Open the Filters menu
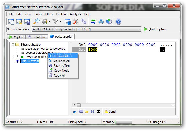This screenshot has height=131, width=187. [49, 14]
